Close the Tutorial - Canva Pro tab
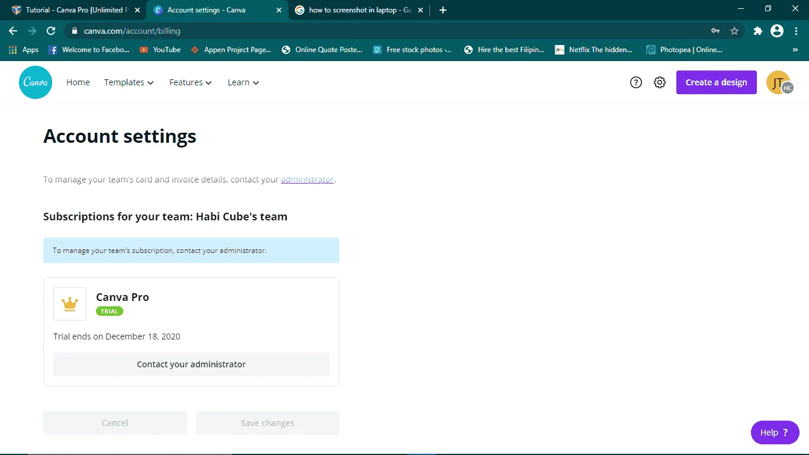This screenshot has width=809, height=455. click(137, 10)
